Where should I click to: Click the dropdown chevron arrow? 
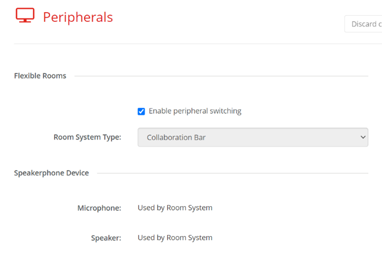click(x=362, y=137)
